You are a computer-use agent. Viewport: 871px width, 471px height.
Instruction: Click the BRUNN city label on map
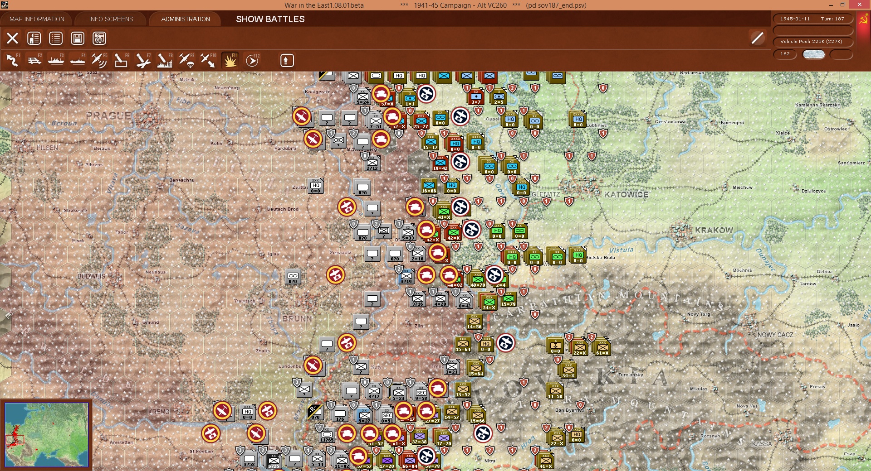(x=298, y=319)
